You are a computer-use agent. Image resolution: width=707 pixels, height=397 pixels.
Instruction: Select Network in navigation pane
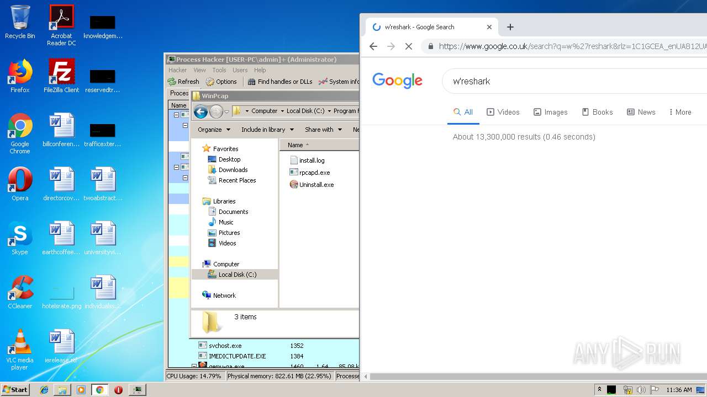pos(219,296)
